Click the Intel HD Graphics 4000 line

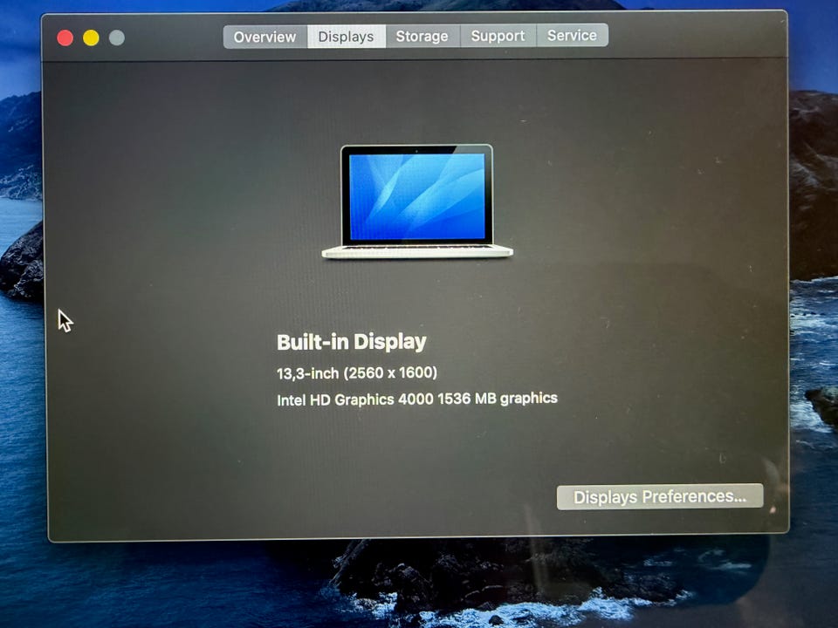[417, 399]
